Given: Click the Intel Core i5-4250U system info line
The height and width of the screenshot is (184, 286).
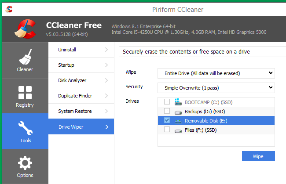Looking at the screenshot, I should point(189,32).
